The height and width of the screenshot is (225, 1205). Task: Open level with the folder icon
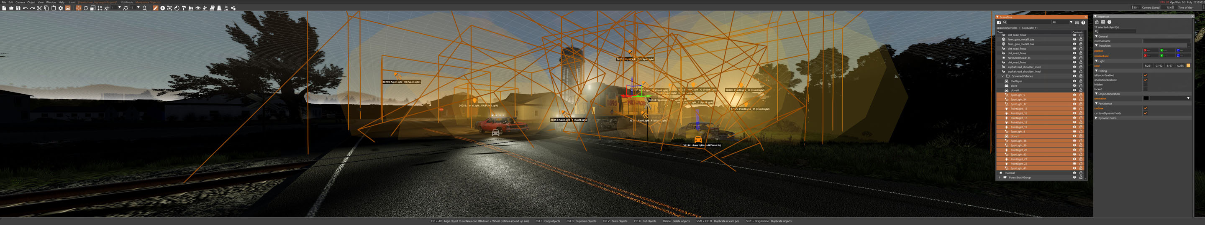(x=11, y=8)
